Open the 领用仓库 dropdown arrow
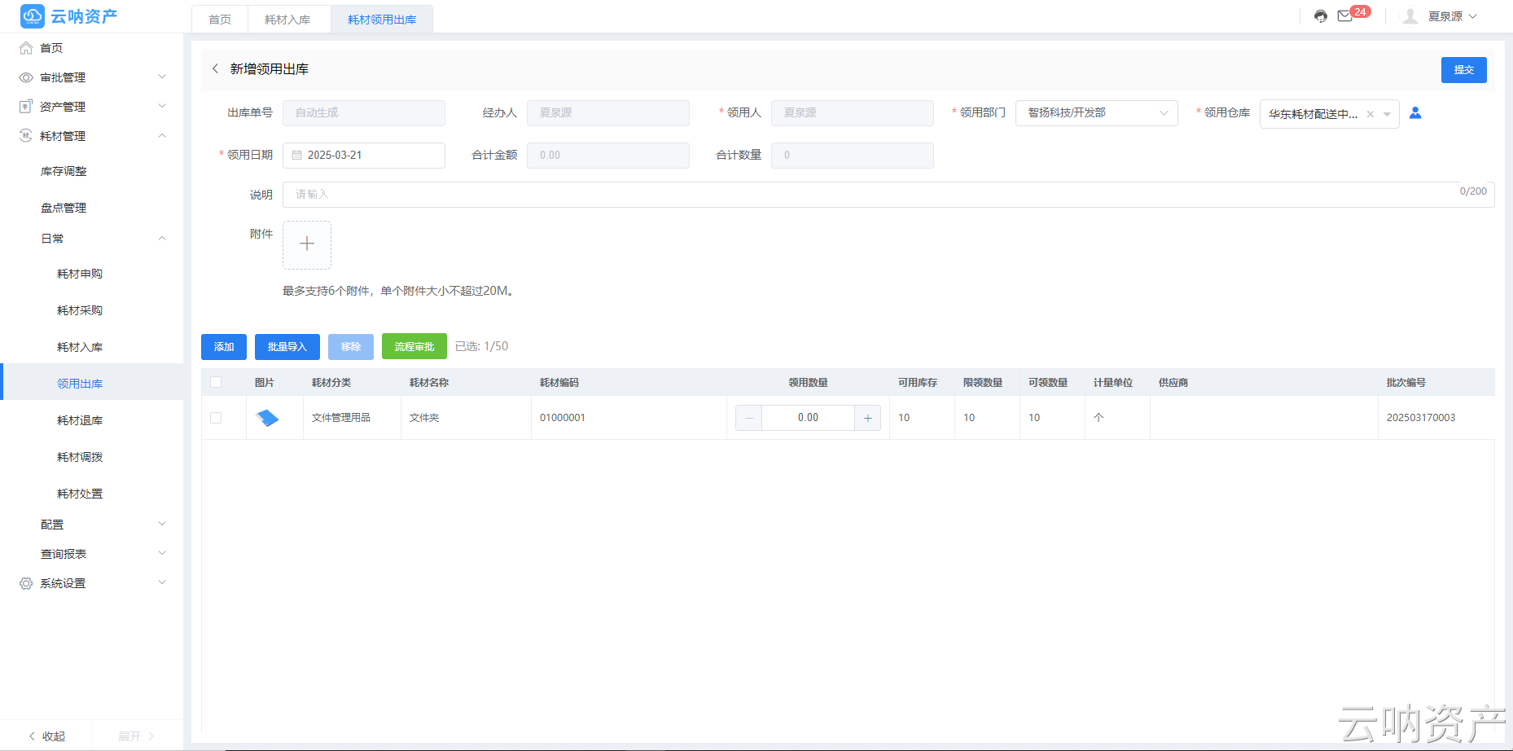The width and height of the screenshot is (1513, 751). coord(1387,114)
